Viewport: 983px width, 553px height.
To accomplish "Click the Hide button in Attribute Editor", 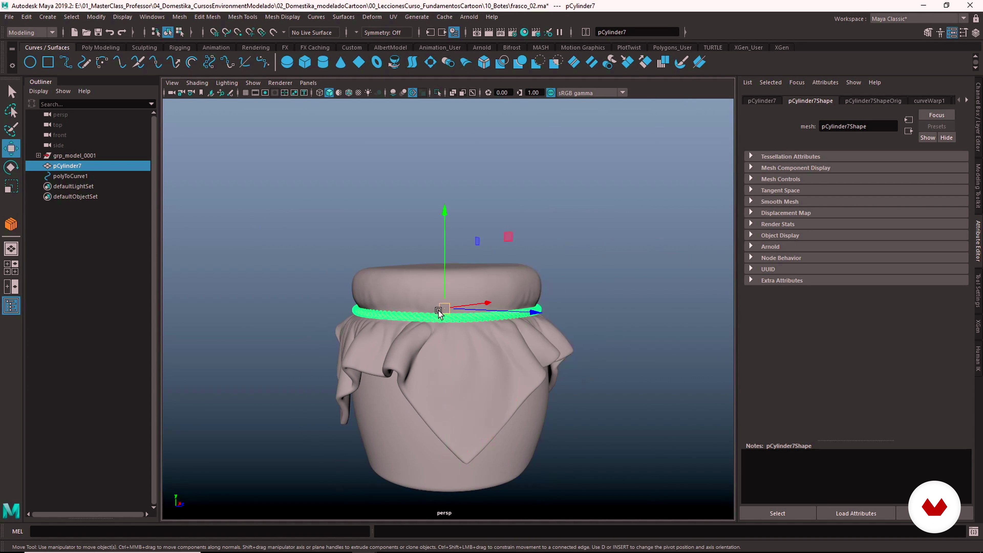I will pyautogui.click(x=946, y=138).
